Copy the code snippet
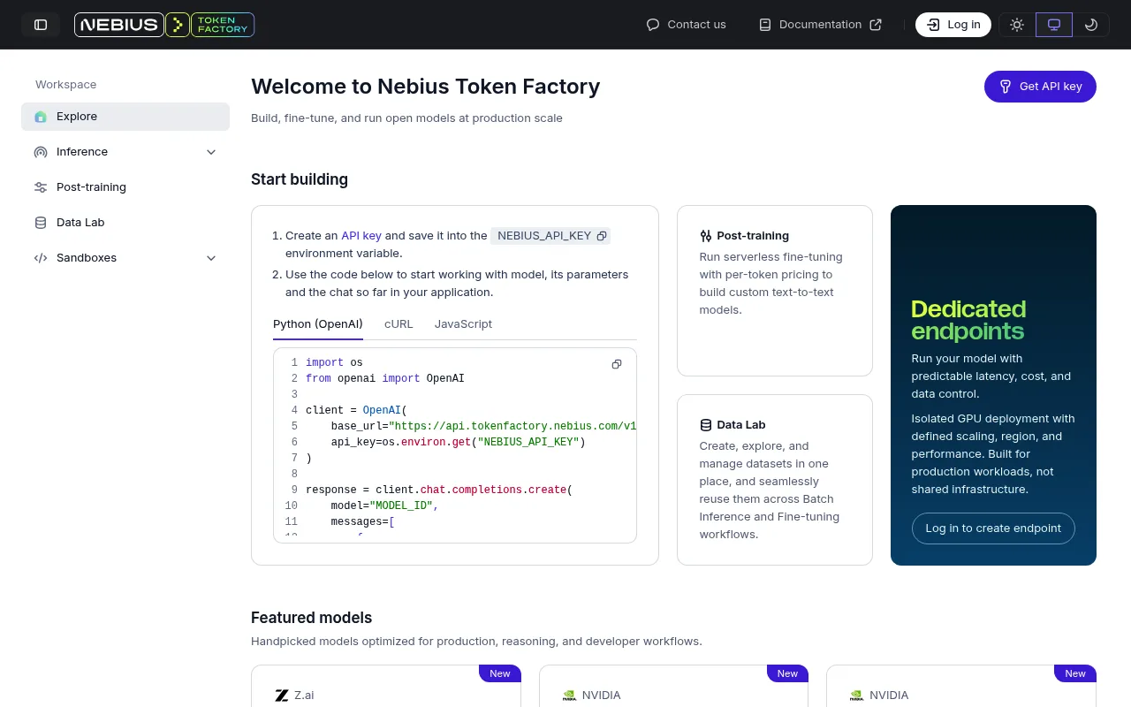 (617, 364)
